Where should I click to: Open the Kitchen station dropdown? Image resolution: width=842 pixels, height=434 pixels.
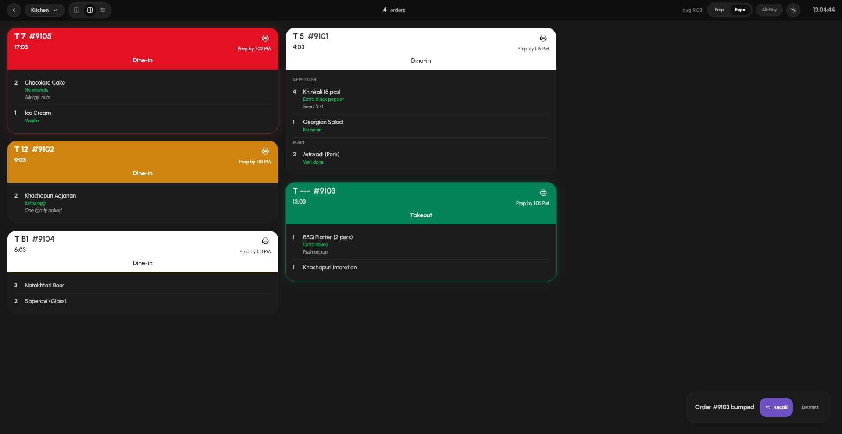[44, 10]
